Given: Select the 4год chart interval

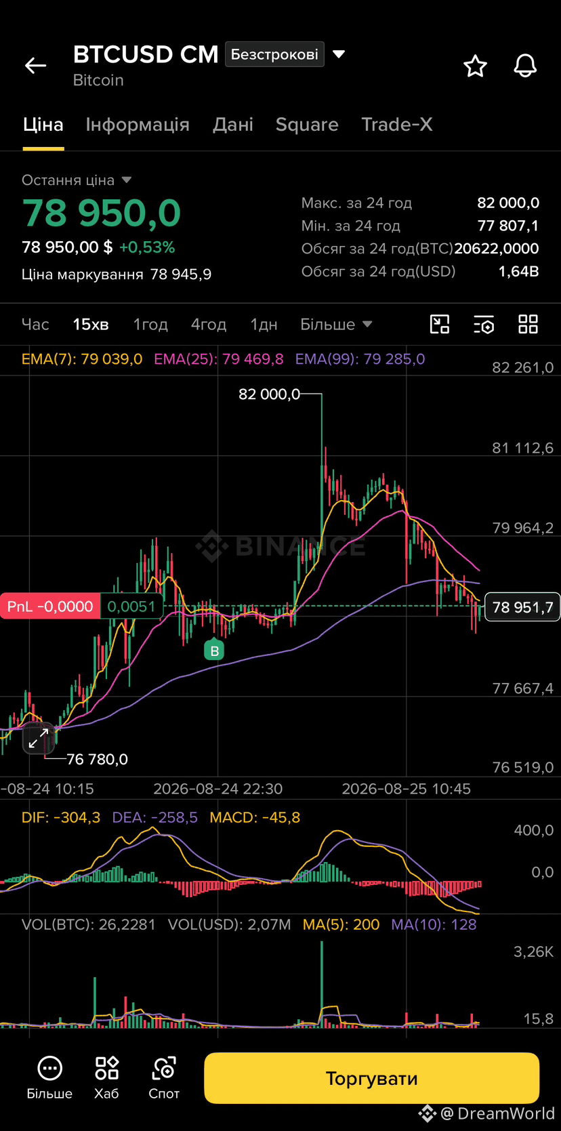Looking at the screenshot, I should click(x=209, y=325).
